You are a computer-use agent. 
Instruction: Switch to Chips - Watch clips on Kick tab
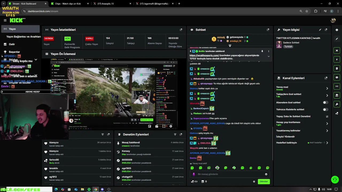click(x=69, y=4)
